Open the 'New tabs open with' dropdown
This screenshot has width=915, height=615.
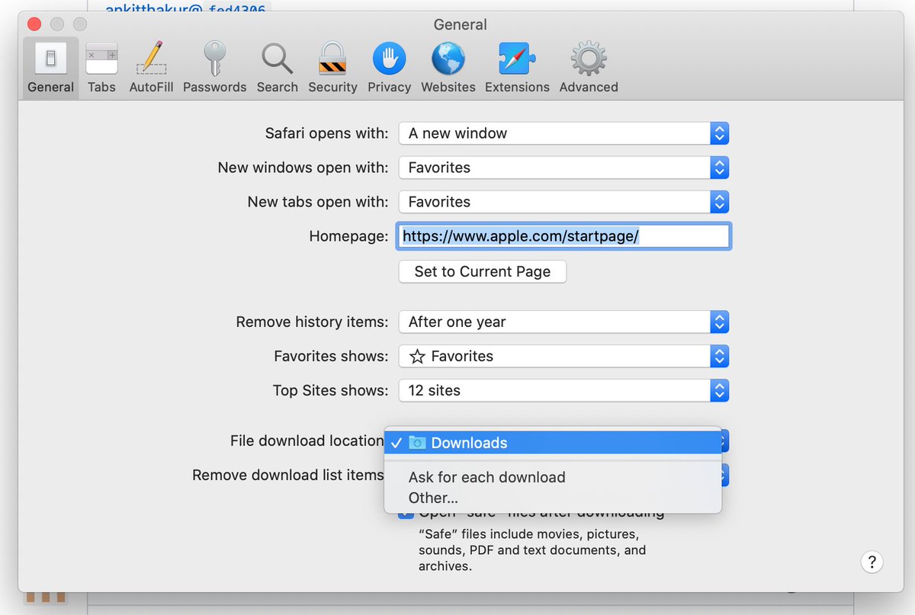(x=564, y=202)
